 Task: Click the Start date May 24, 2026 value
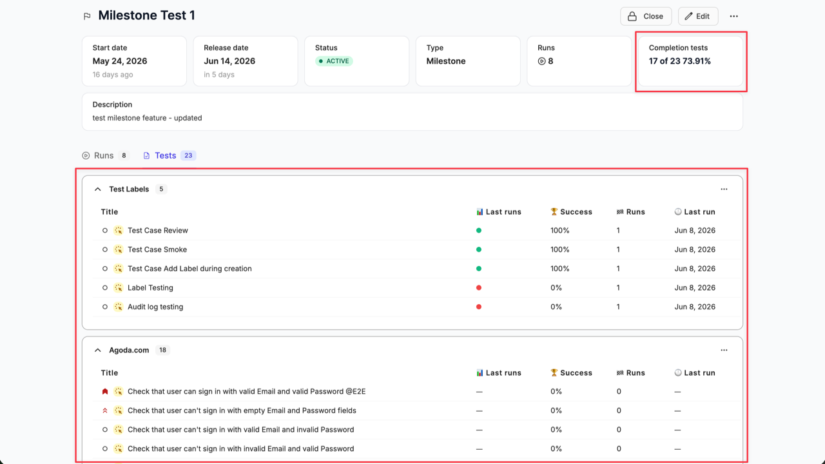coord(120,61)
